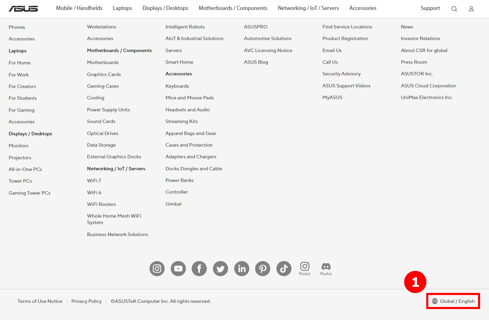Viewport: 489px width, 320px height.
Task: Open External Graphics Docks link
Action: coord(114,157)
